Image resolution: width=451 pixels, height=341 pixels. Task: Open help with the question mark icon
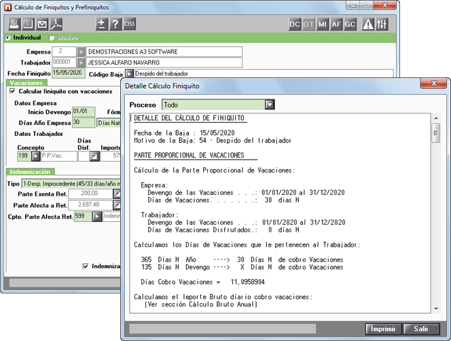coord(115,24)
